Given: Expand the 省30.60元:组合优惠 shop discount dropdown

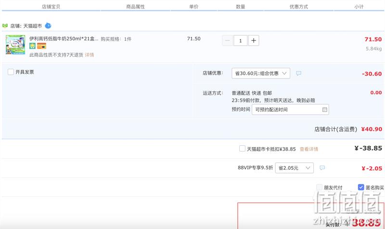Looking at the screenshot, I should click(x=261, y=74).
